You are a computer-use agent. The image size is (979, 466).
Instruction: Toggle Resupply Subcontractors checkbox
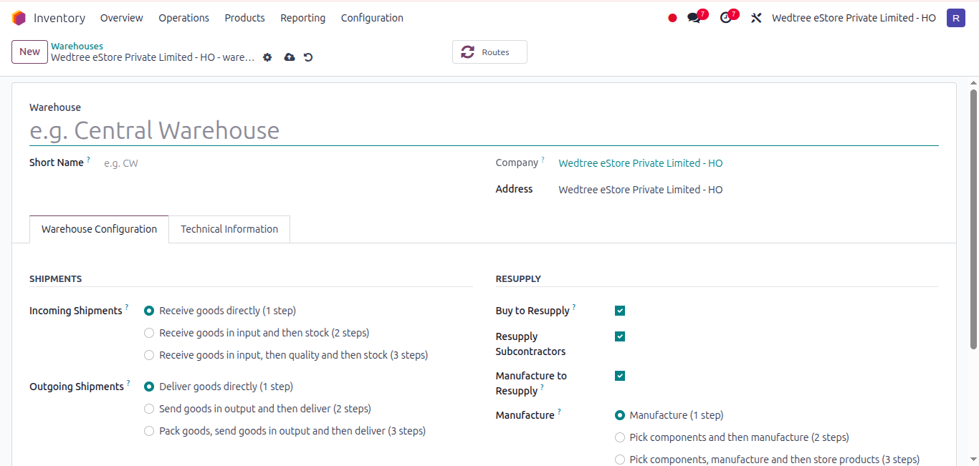point(620,336)
